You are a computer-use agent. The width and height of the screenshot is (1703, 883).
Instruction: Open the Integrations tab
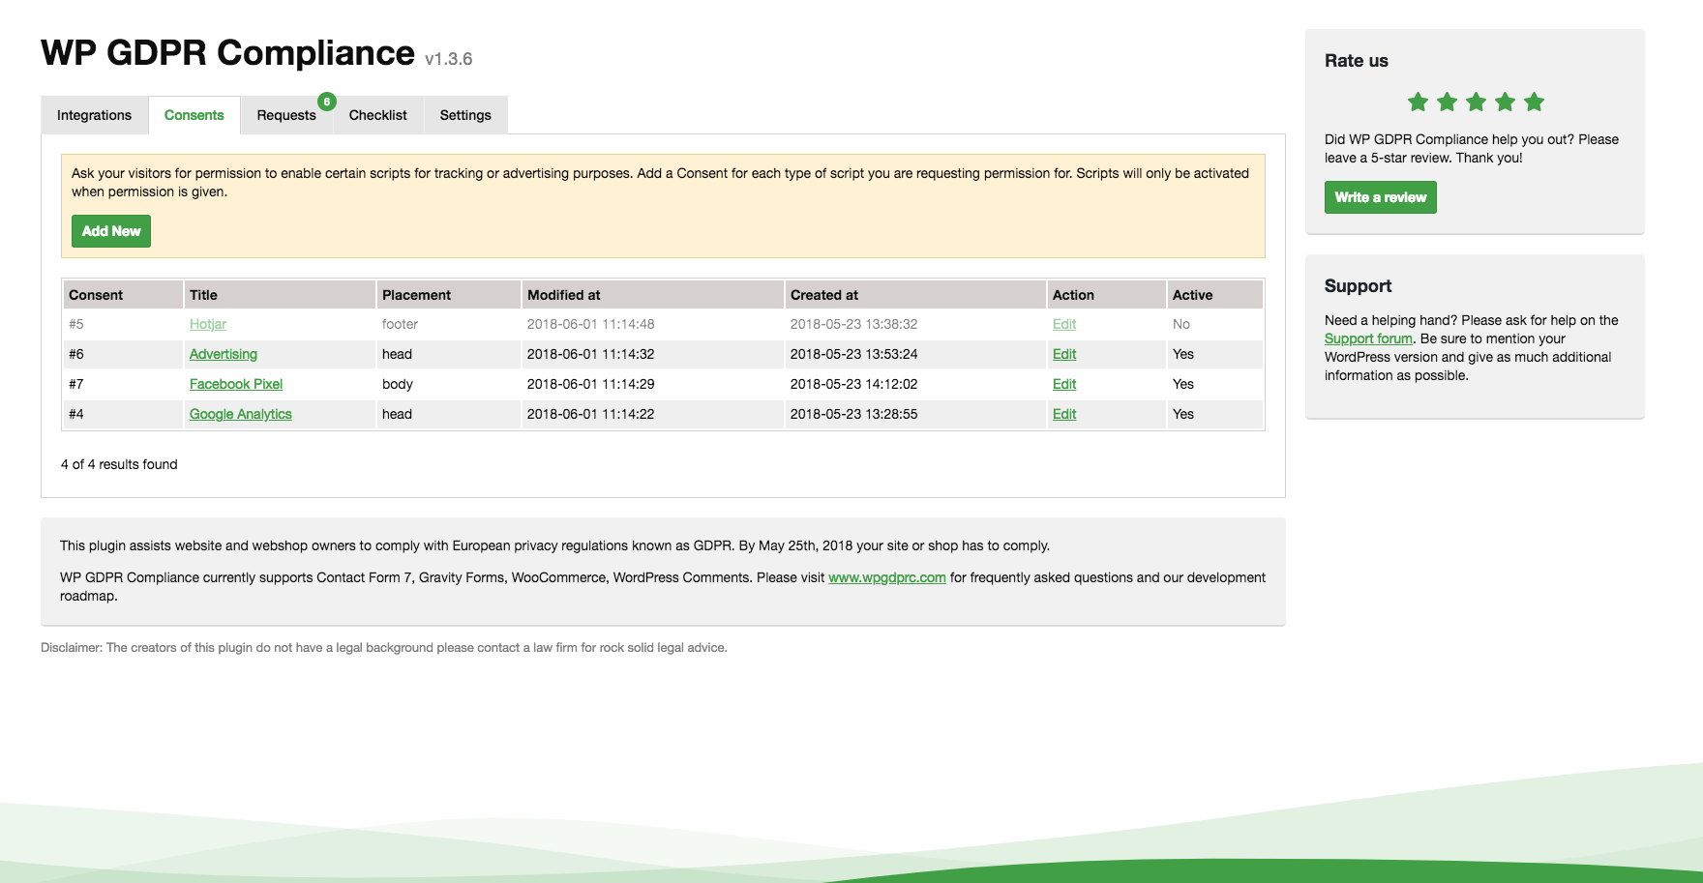pyautogui.click(x=94, y=115)
